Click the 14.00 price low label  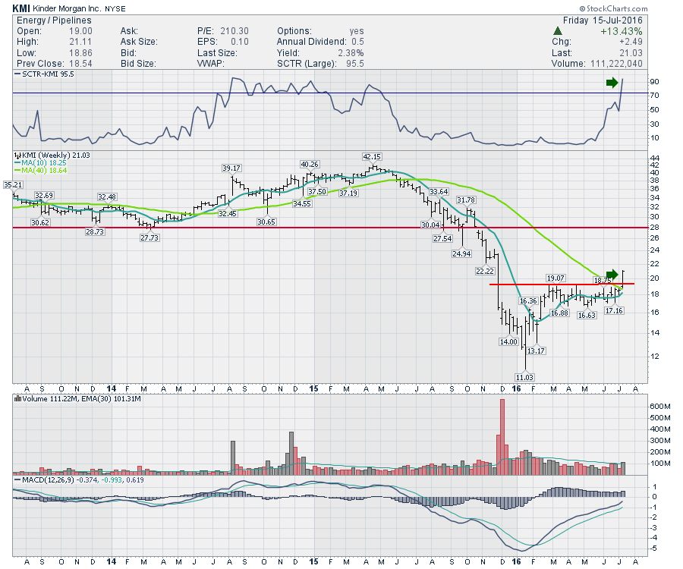pos(508,341)
